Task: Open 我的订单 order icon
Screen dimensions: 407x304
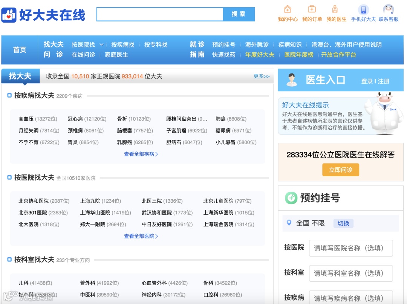Action: [x=312, y=9]
